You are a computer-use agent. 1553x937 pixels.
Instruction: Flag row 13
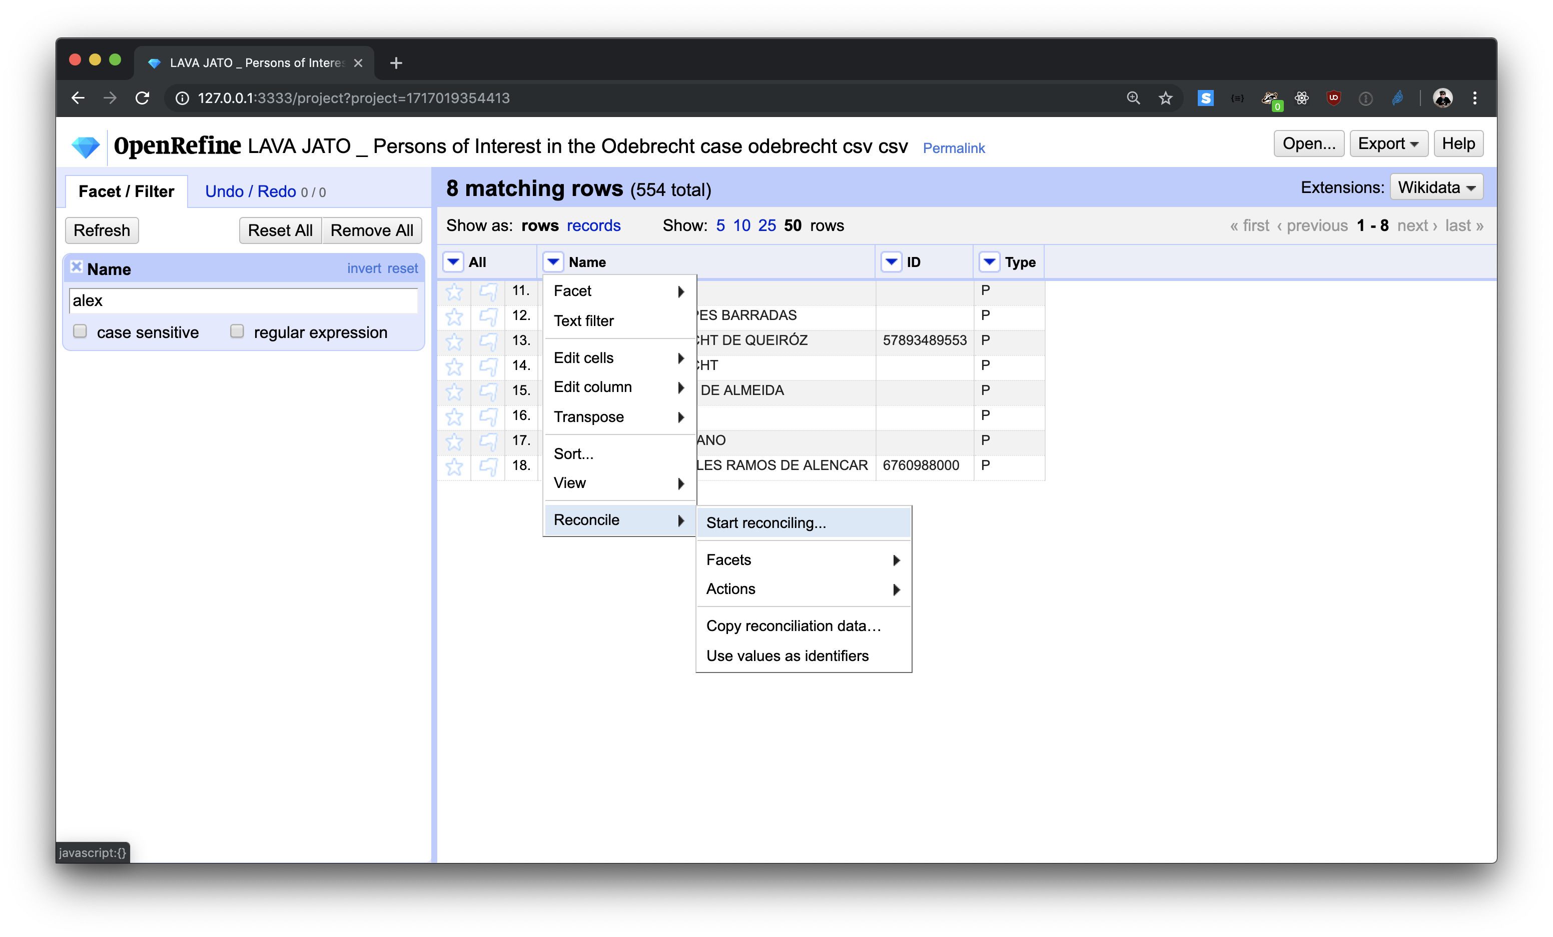coord(488,341)
